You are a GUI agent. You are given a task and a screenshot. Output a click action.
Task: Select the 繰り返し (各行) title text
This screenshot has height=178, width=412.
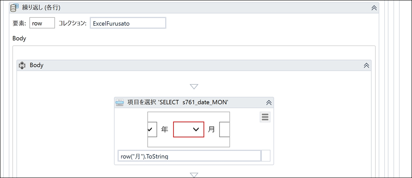coord(41,8)
